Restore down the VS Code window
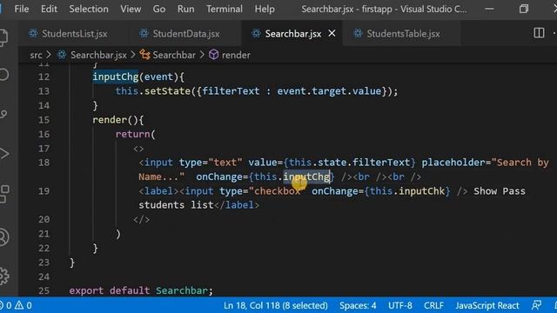This screenshot has width=557, height=313. [x=524, y=9]
